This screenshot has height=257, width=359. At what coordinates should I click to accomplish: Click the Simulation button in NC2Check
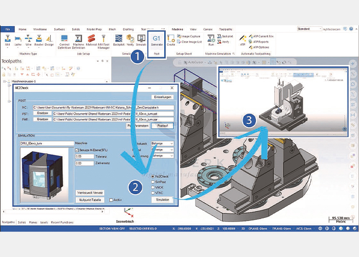pyautogui.click(x=163, y=199)
